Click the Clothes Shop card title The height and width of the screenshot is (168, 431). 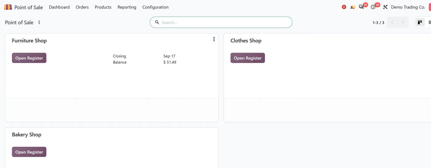point(246,41)
